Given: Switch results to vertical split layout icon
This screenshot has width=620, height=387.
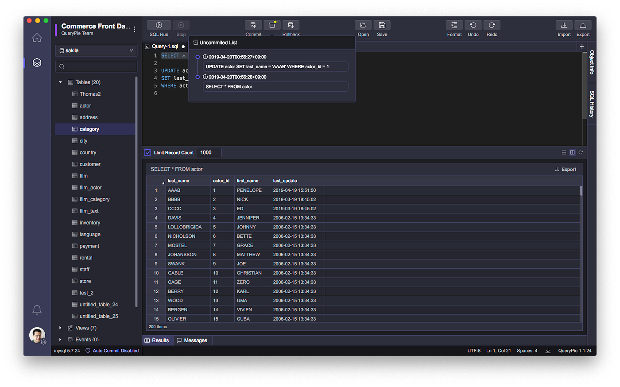Looking at the screenshot, I should (572, 152).
